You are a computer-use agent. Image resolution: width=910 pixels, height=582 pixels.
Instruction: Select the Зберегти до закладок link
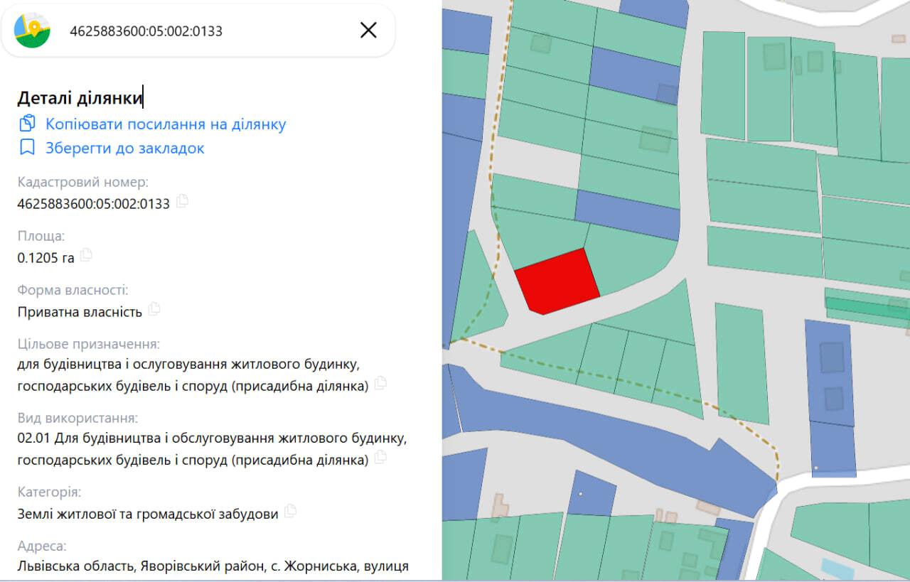125,149
